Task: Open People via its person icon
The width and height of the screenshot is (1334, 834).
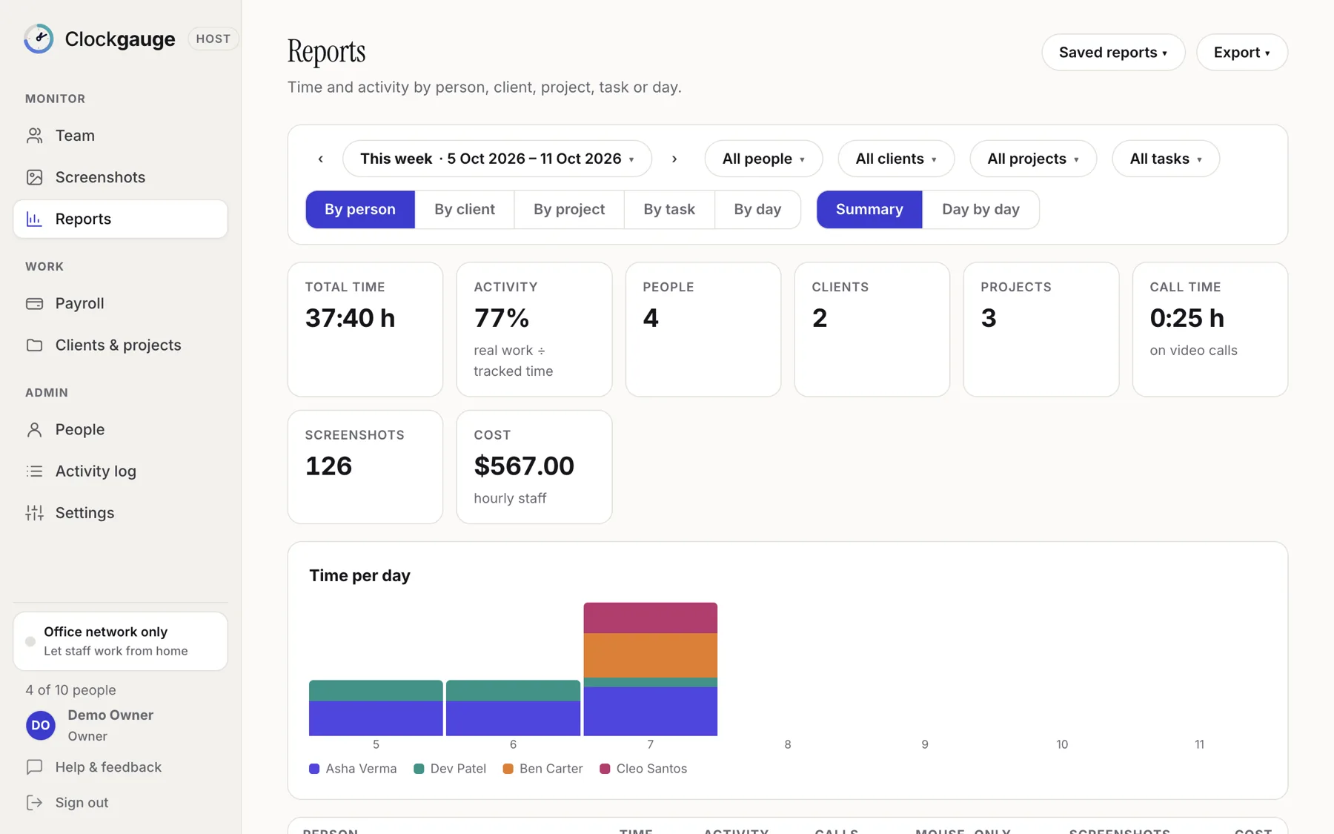Action: pos(34,429)
